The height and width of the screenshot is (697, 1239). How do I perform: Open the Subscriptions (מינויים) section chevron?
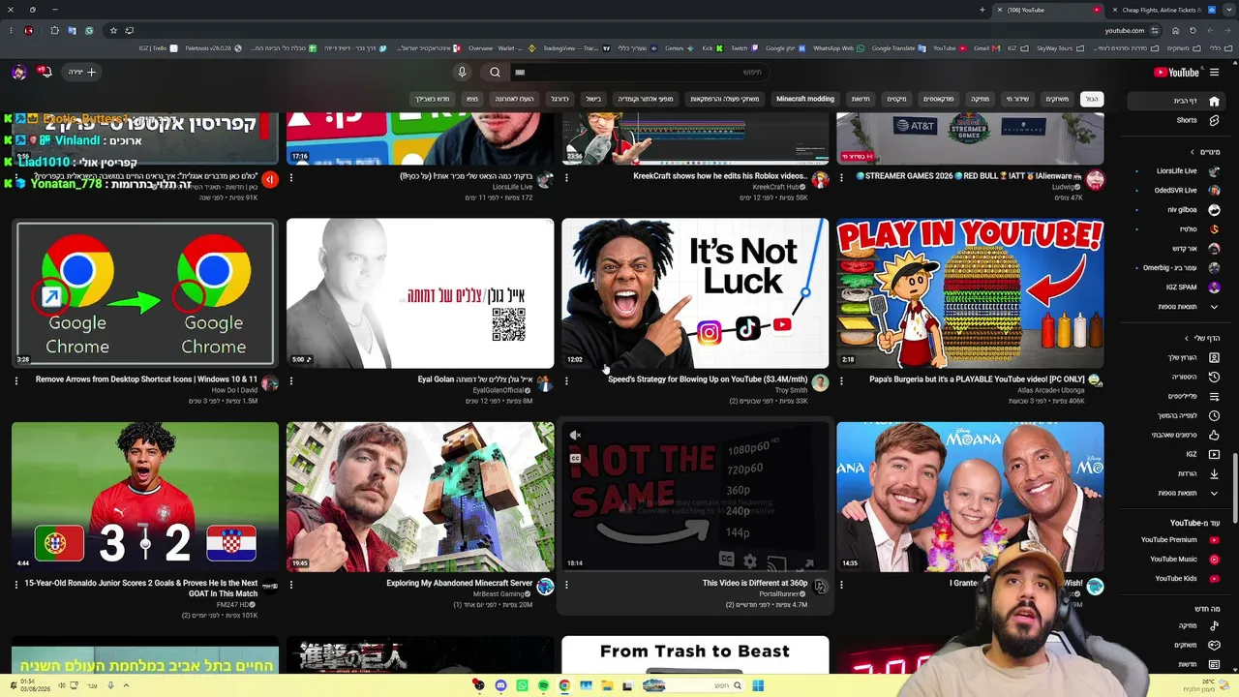click(x=1194, y=152)
